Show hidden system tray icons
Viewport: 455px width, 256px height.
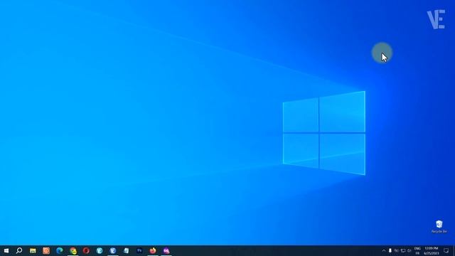[x=384, y=250]
